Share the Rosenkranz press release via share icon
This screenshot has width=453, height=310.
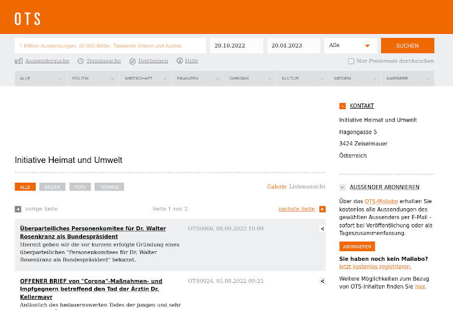point(322,229)
